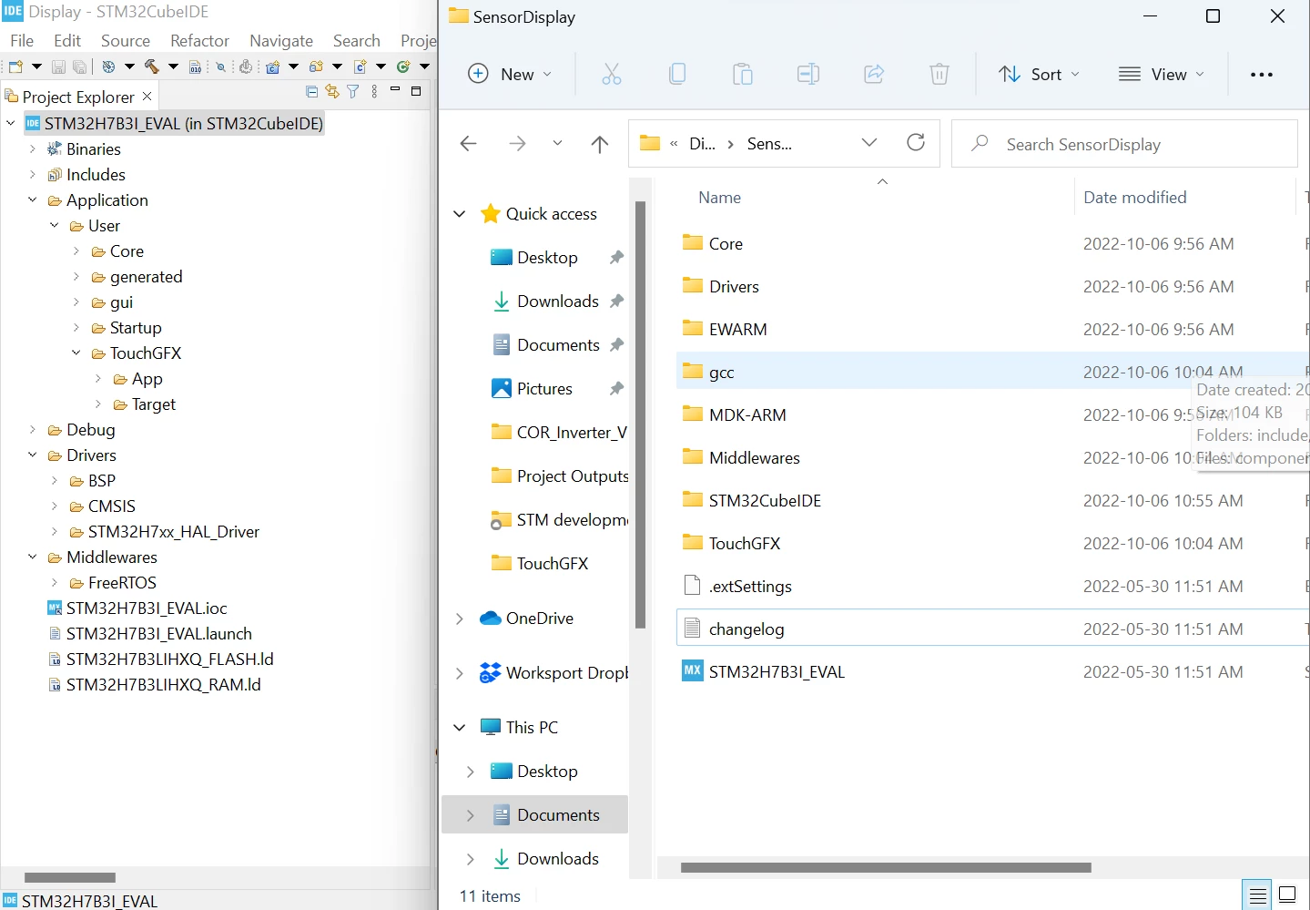Screen dimensions: 1310x910
Task: Click the Build hammer icon in toolbar
Action: (x=151, y=66)
